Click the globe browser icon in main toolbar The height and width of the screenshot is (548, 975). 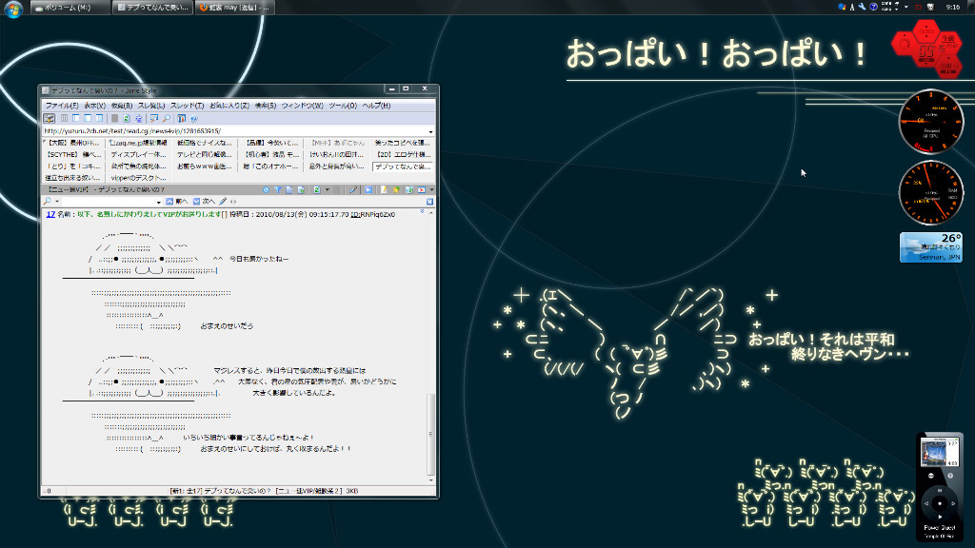(194, 118)
